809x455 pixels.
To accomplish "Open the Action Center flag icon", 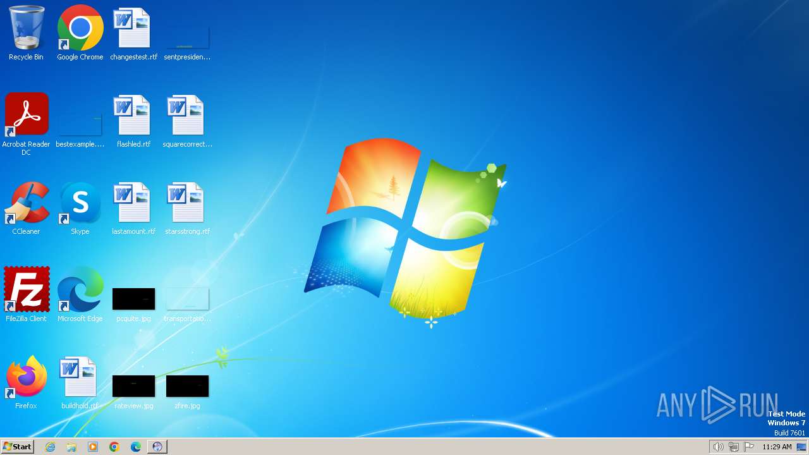I will click(x=749, y=447).
